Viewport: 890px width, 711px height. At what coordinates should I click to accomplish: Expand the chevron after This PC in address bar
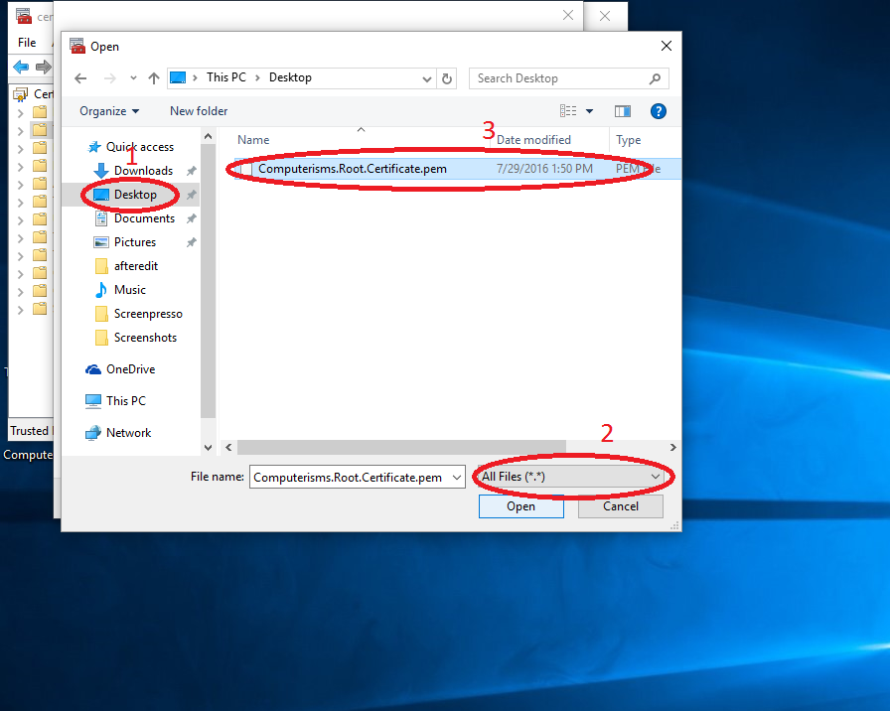257,77
